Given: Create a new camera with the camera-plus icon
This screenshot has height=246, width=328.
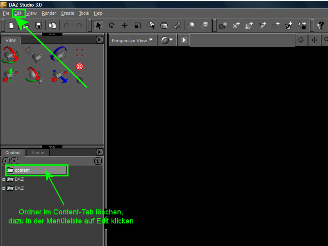Looking at the screenshot, I should pos(223,25).
